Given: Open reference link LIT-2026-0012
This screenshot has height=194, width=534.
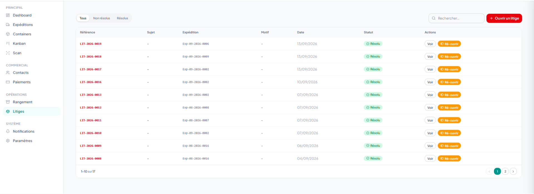Looking at the screenshot, I should point(91,108).
